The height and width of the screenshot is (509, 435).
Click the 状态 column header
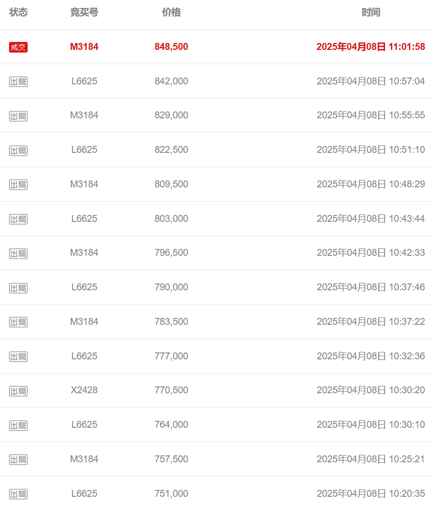(x=19, y=12)
